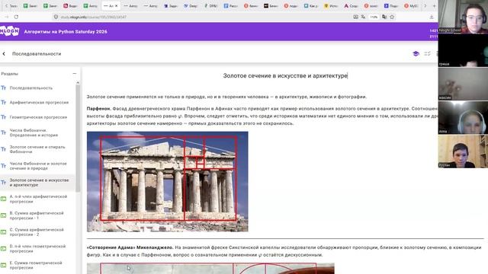Click the task icon beside B. Сумма арифметической прогрессии - 1
The width and height of the screenshot is (488, 274).
[x=3, y=215]
